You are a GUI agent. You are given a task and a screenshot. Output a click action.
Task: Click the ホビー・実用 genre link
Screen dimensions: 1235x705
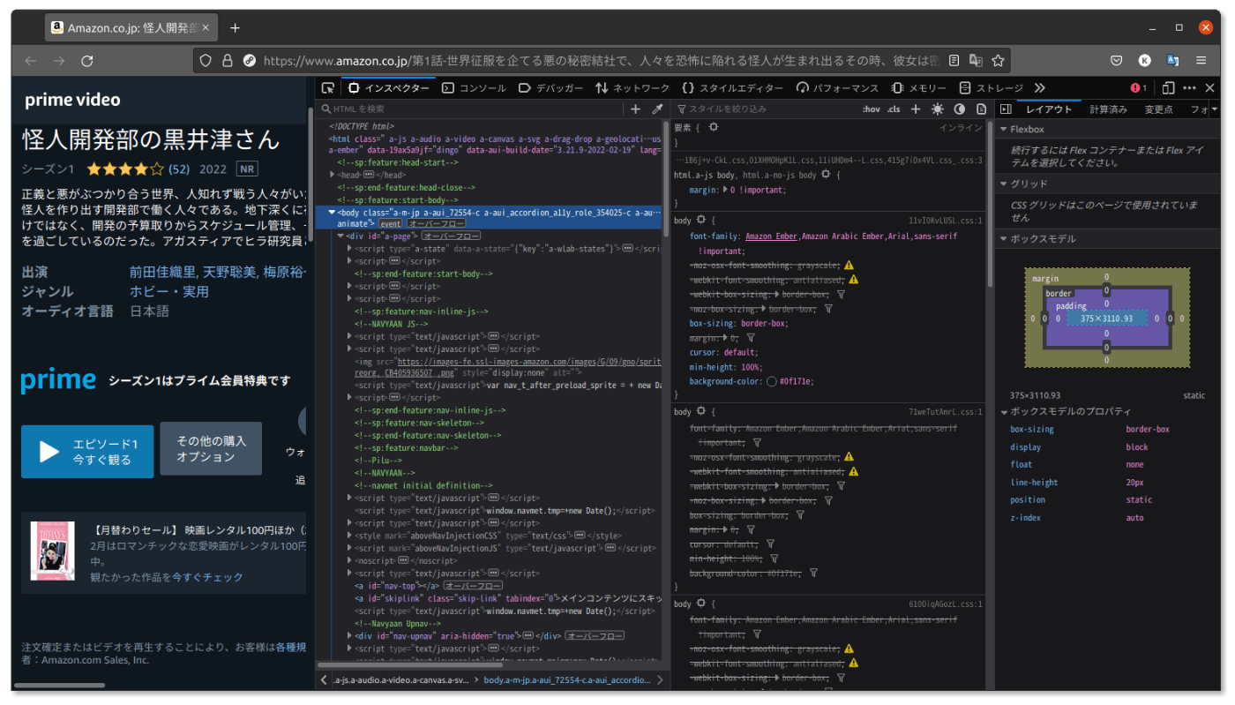pyautogui.click(x=169, y=291)
